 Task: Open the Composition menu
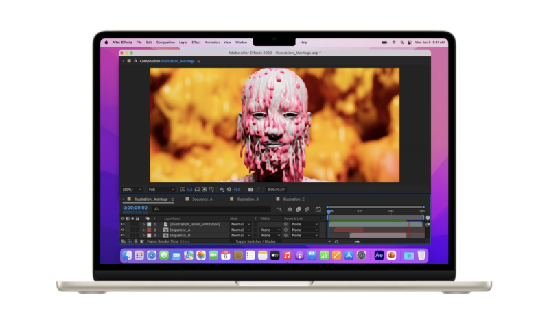point(165,42)
